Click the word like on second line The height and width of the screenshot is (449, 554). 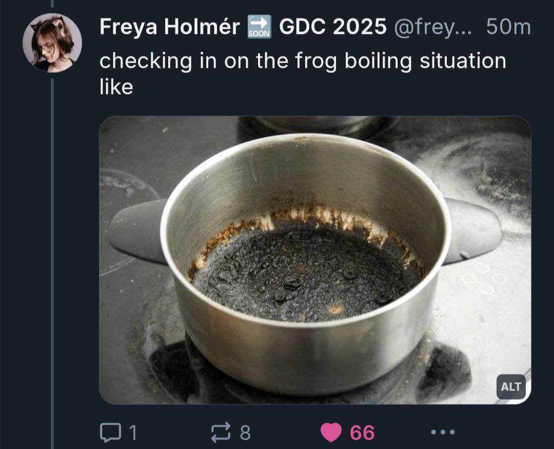coord(116,87)
